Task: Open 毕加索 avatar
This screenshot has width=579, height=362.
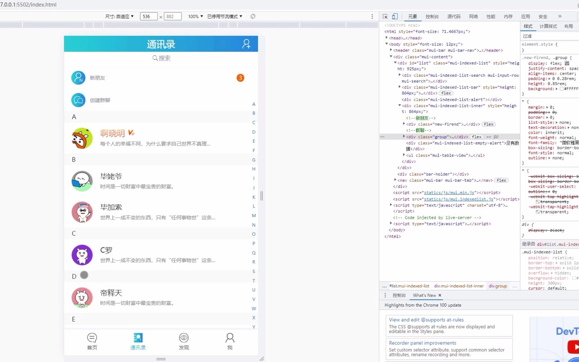Action: click(82, 212)
